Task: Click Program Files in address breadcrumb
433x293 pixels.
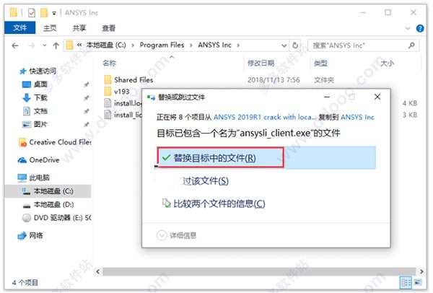Action: (x=162, y=45)
